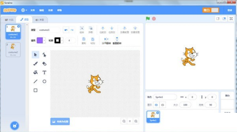Switch to the Sounds tab
The width and height of the screenshot is (237, 132).
coord(40,20)
